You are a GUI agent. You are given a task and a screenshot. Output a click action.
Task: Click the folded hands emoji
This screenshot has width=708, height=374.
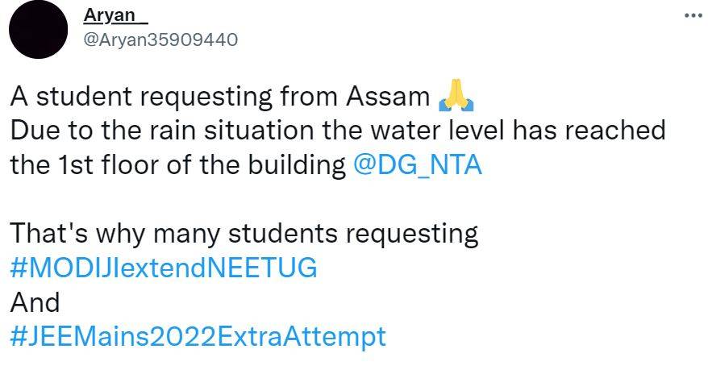[456, 98]
